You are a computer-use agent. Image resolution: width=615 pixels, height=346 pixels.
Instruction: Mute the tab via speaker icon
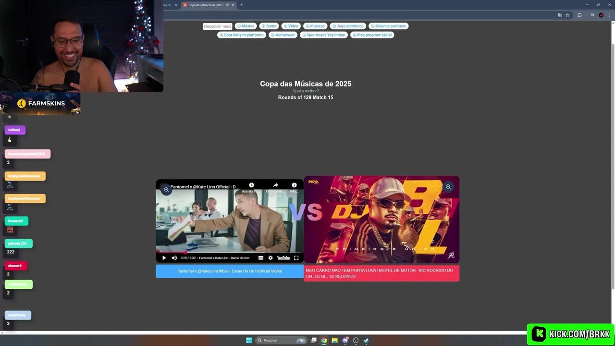(227, 5)
